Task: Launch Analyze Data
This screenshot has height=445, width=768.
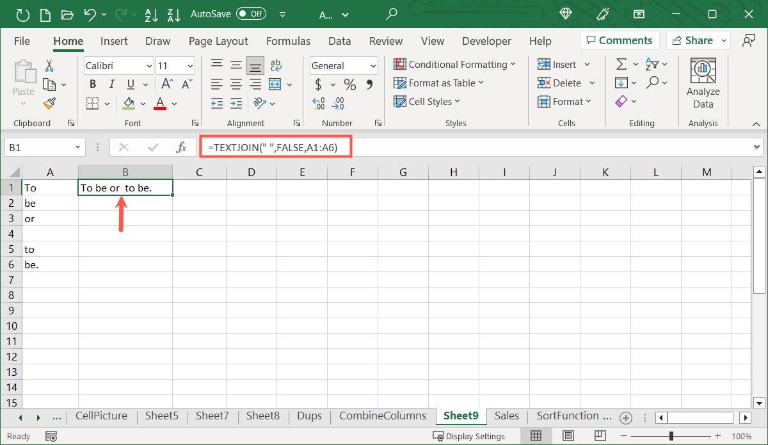Action: pyautogui.click(x=703, y=82)
